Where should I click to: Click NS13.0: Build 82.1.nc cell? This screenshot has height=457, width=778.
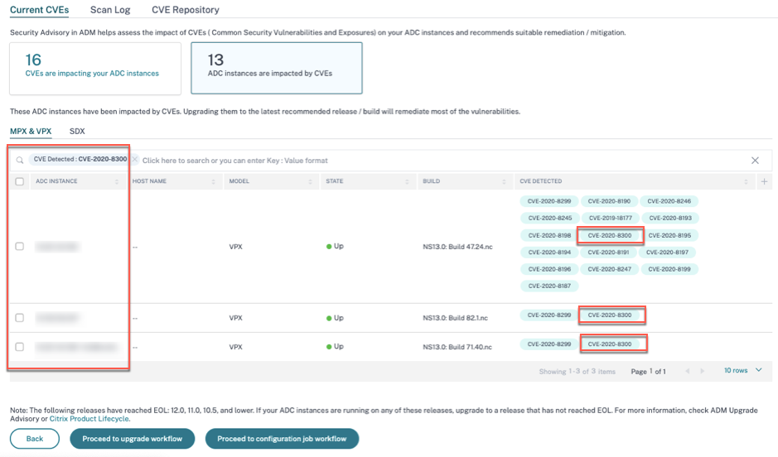pyautogui.click(x=455, y=318)
